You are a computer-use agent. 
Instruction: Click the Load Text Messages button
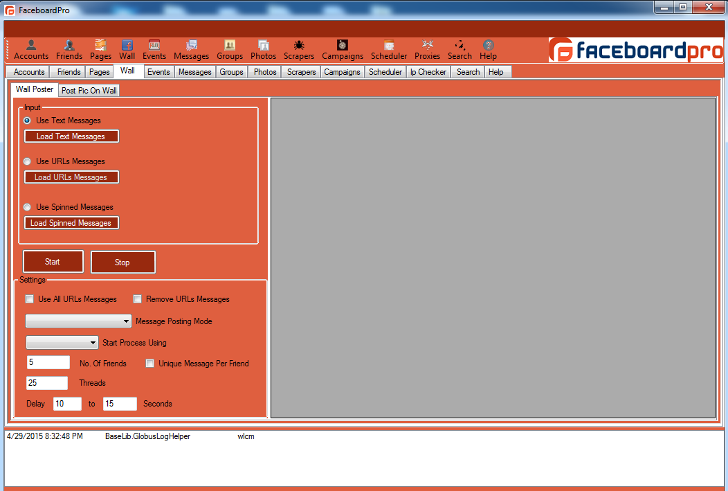[x=71, y=136]
